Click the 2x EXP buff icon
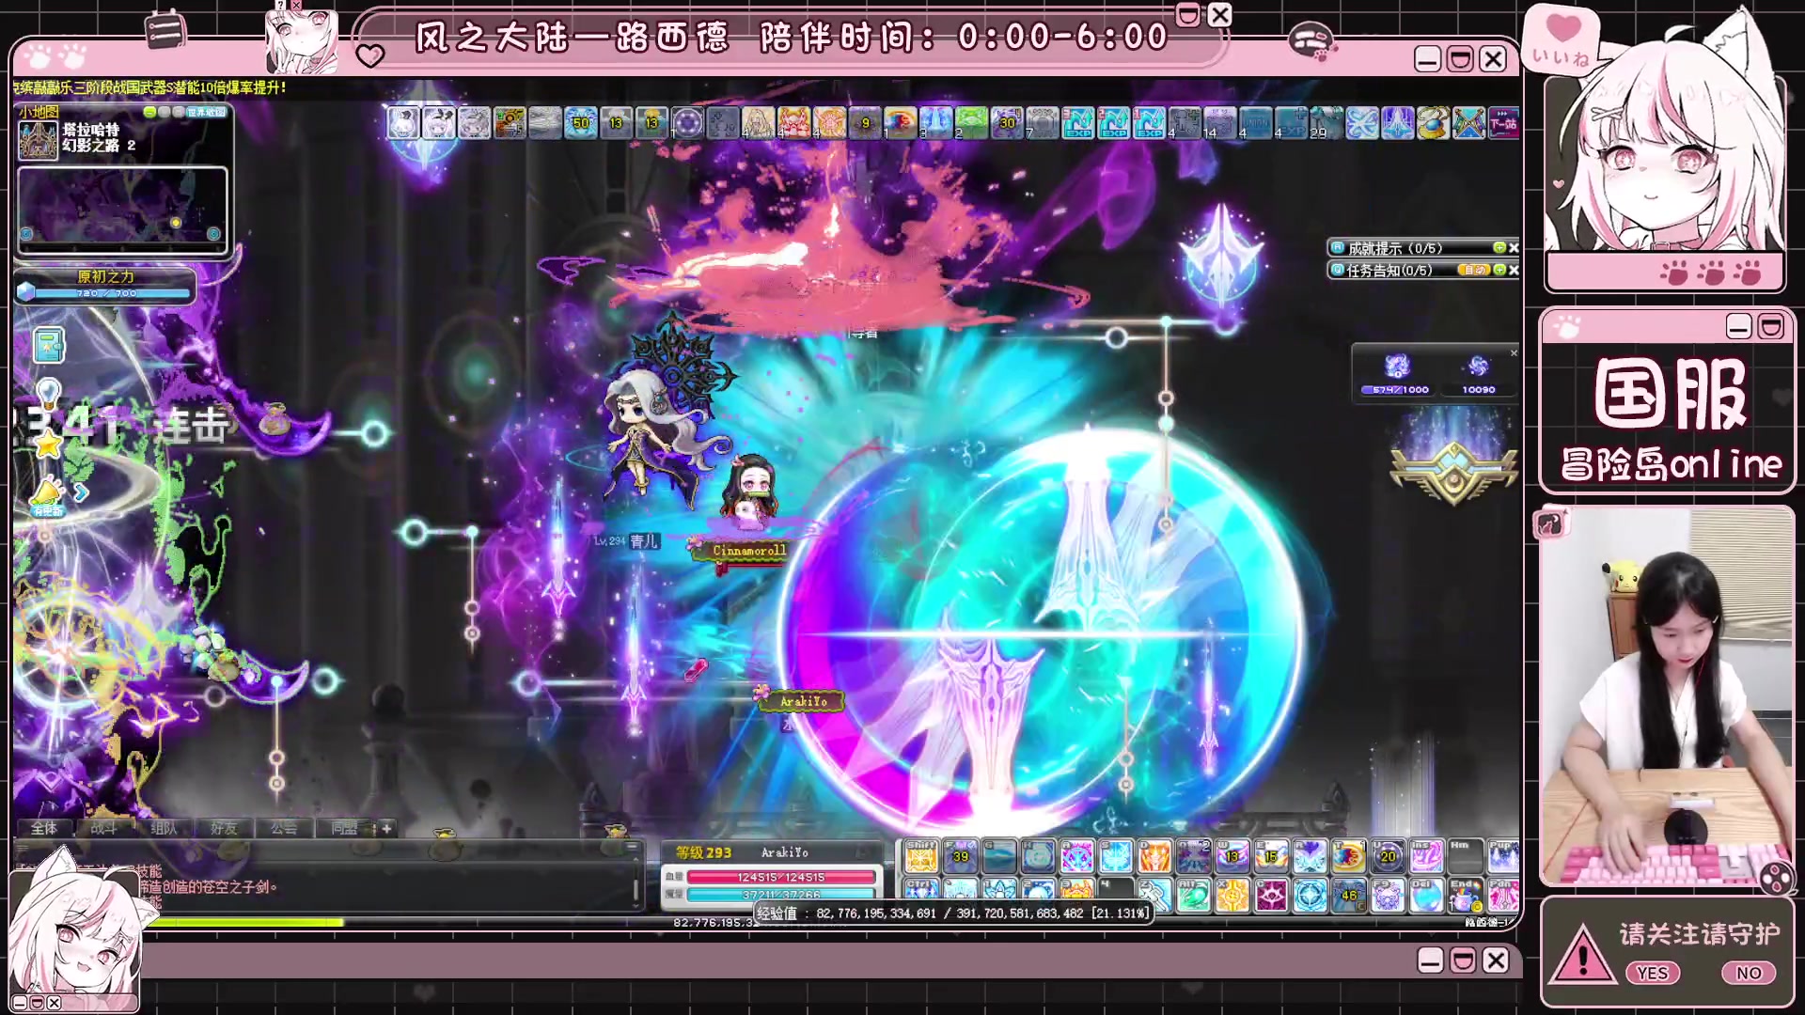Image resolution: width=1805 pixels, height=1015 pixels. click(x=1114, y=123)
